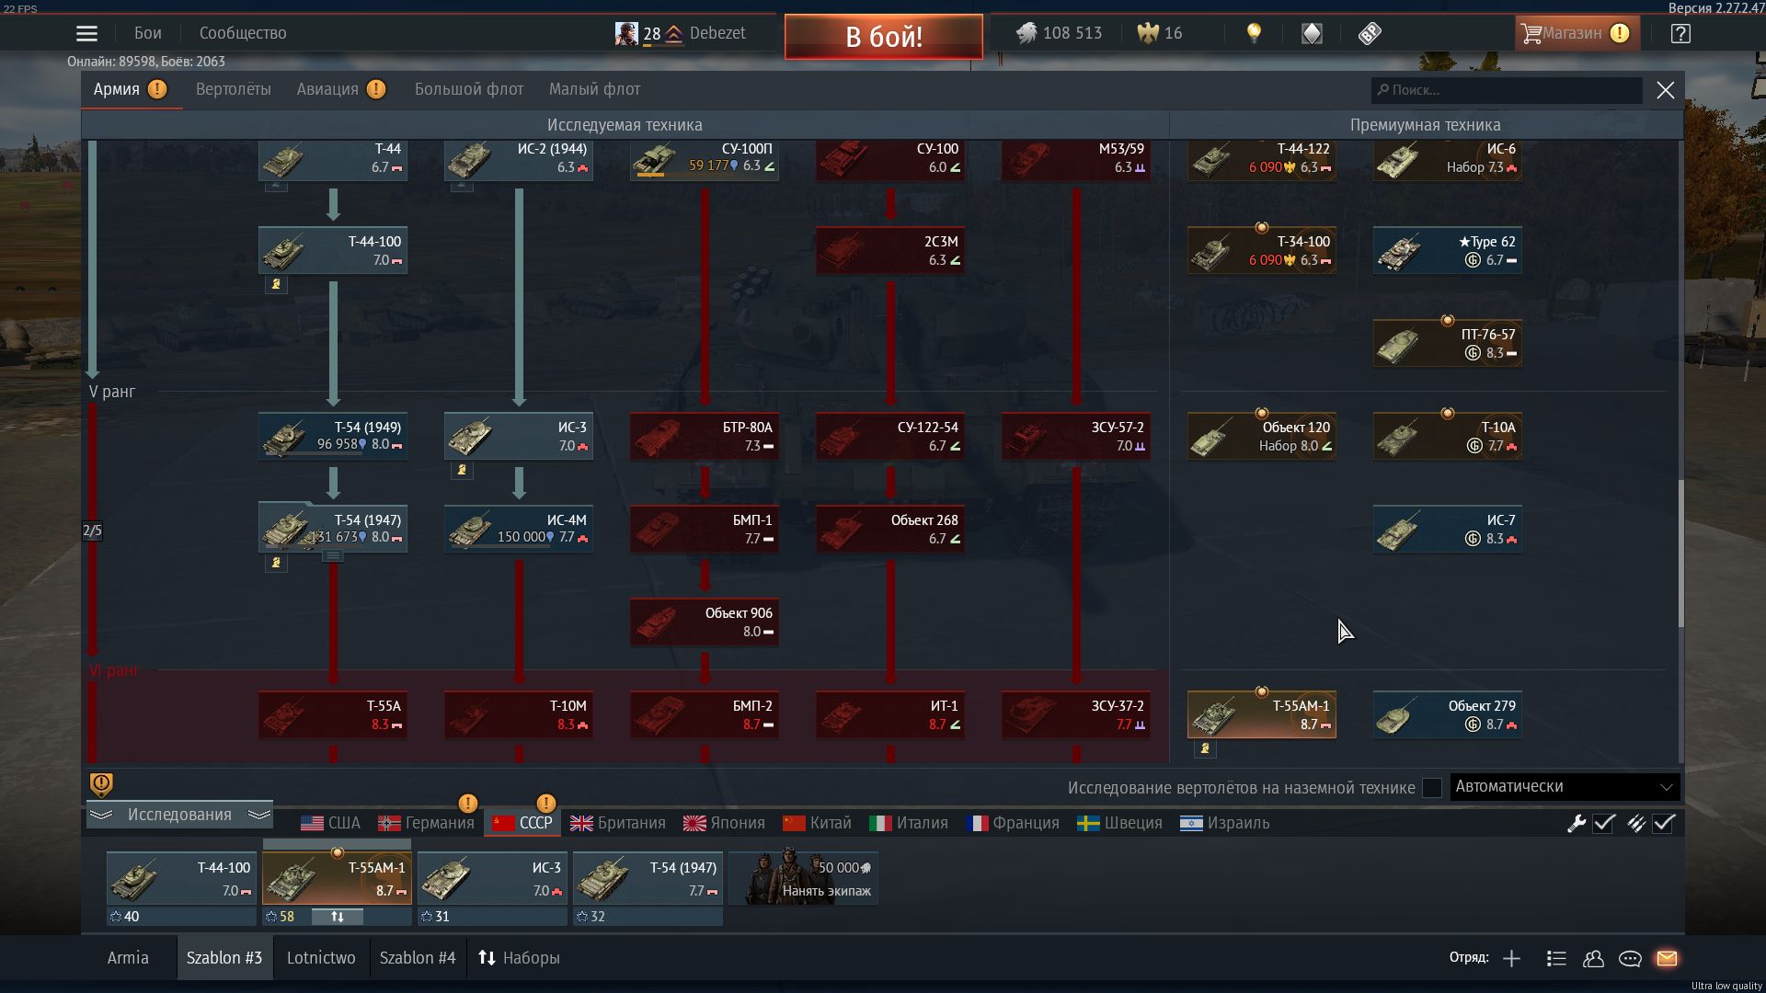The height and width of the screenshot is (993, 1766).
Task: Click the crew level 40 star icon
Action: pyautogui.click(x=116, y=917)
